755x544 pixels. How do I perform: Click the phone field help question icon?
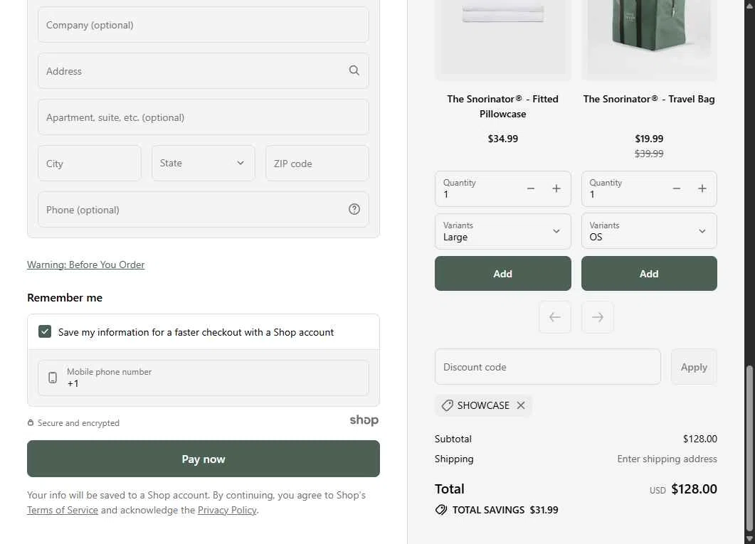pos(354,209)
